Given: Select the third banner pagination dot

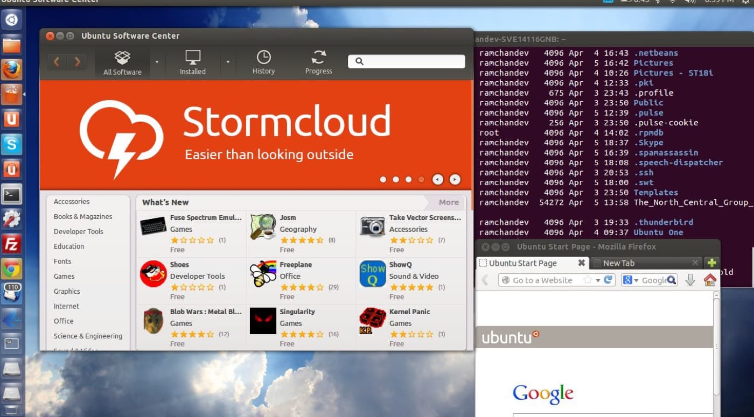Looking at the screenshot, I should point(409,180).
